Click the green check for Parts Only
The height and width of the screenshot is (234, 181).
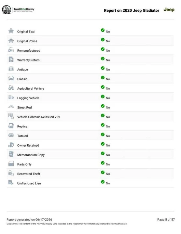click(x=103, y=163)
